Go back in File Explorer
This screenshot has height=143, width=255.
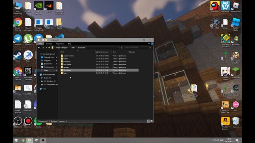point(39,48)
